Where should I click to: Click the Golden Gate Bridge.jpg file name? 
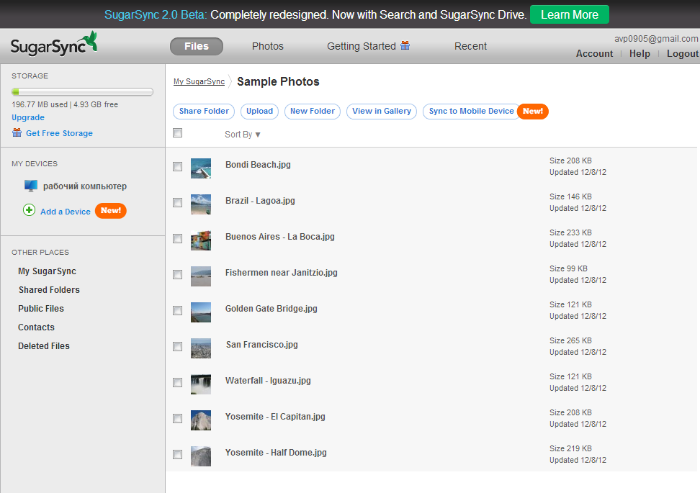(272, 309)
